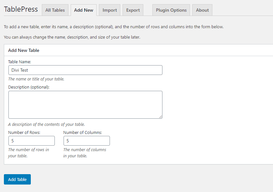Click the Add Table button

[17, 179]
